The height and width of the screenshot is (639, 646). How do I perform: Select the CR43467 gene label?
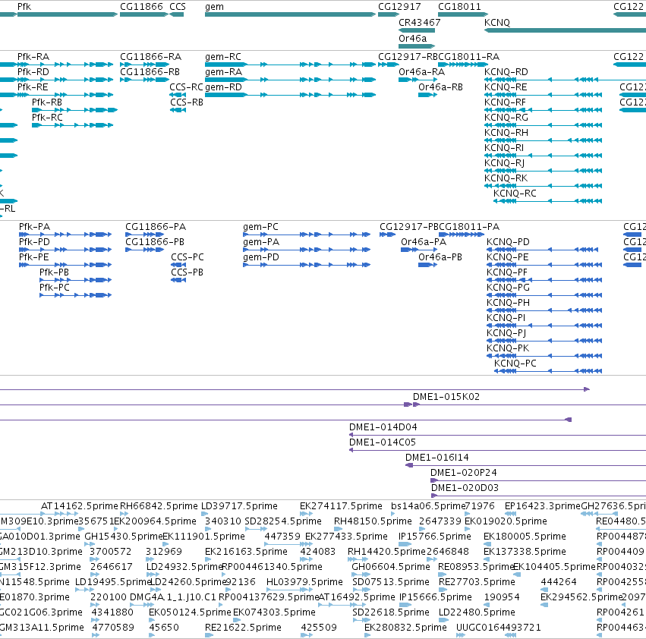click(x=419, y=22)
